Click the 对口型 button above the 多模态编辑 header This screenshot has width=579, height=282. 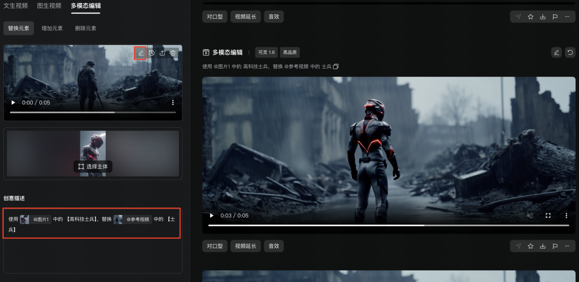click(214, 17)
